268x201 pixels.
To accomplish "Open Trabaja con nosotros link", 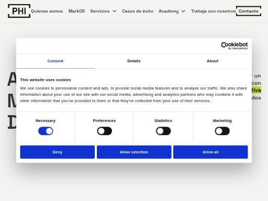I will click(214, 11).
